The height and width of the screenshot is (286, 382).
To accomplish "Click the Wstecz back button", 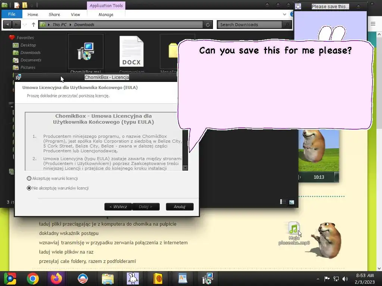I will [x=118, y=207].
